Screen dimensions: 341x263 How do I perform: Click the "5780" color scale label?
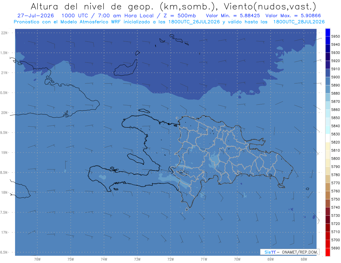[x=336, y=175]
